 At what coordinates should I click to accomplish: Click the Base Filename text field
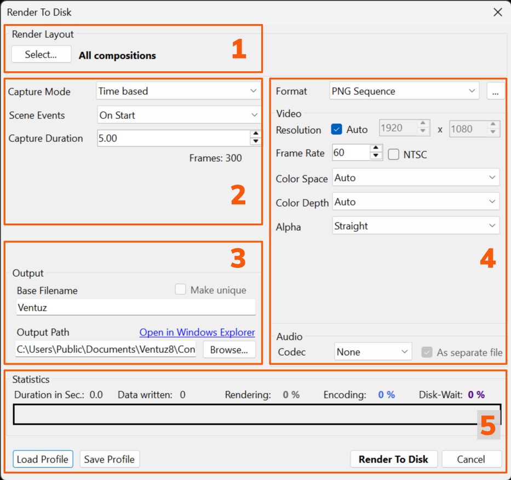pos(136,307)
